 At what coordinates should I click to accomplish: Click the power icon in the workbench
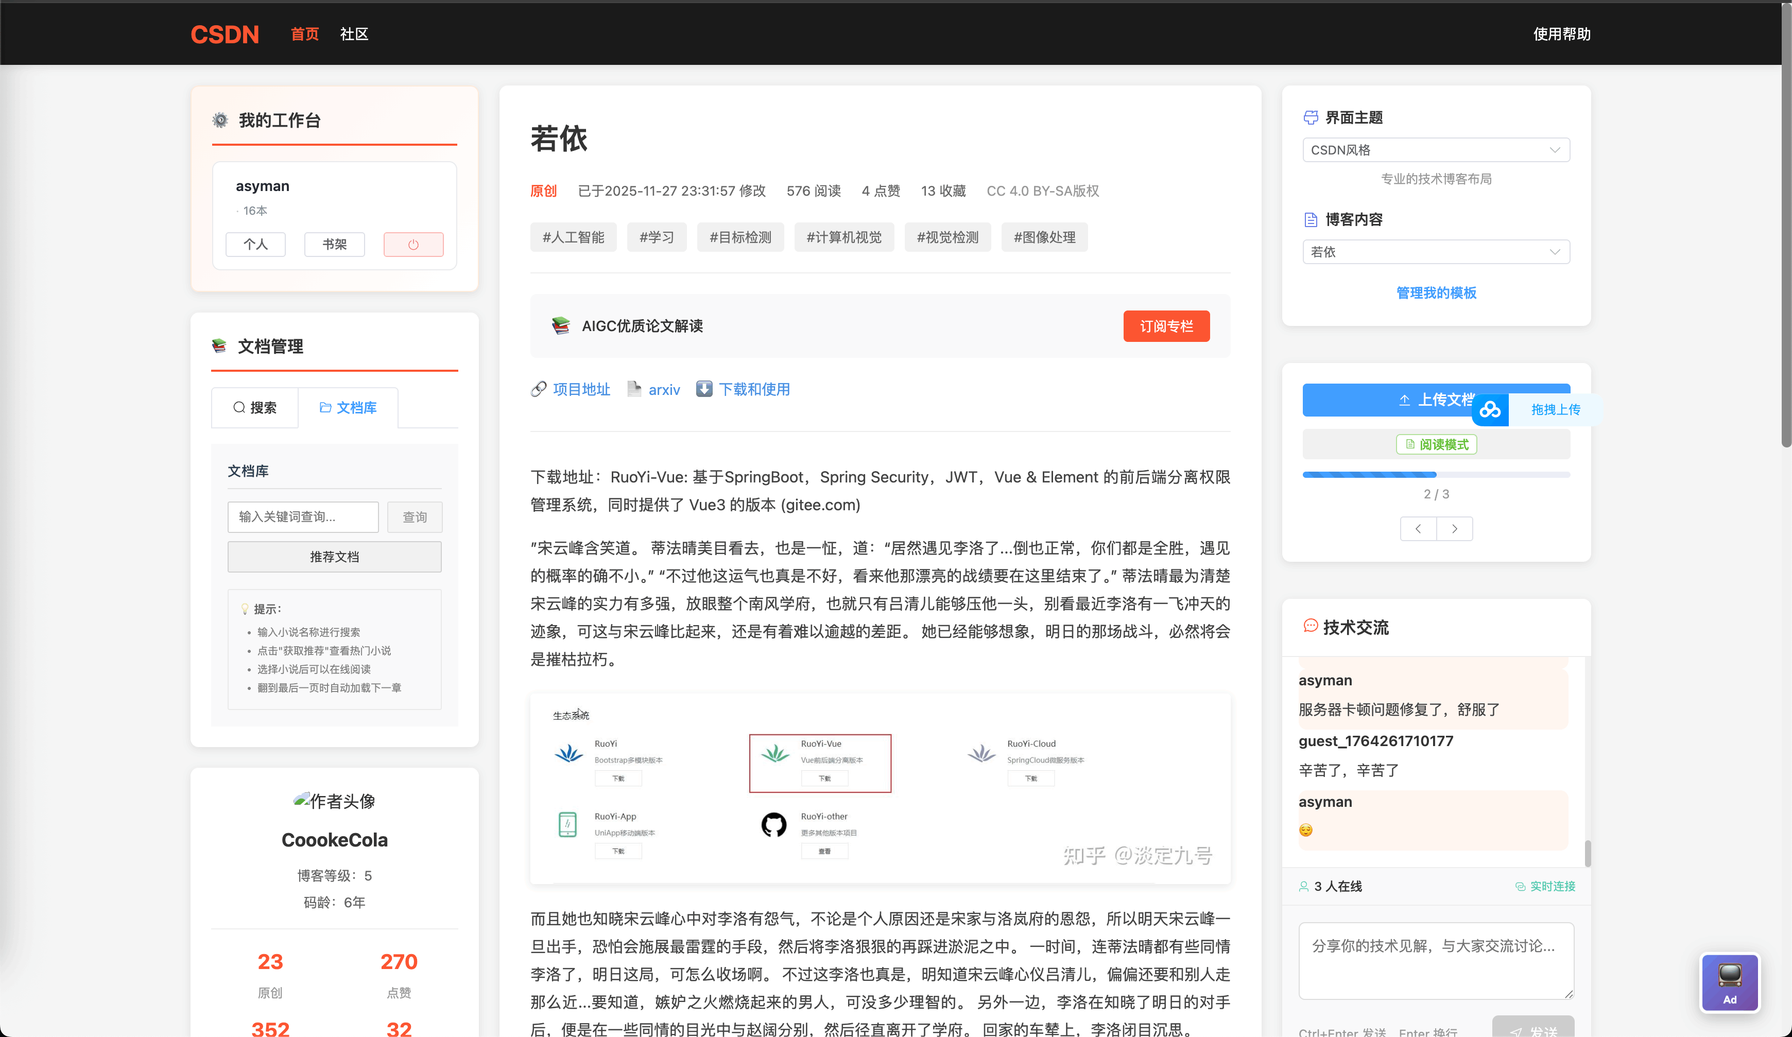point(413,244)
